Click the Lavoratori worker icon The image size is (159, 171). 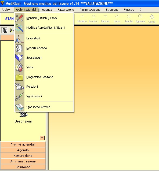pyautogui.click(x=19, y=39)
